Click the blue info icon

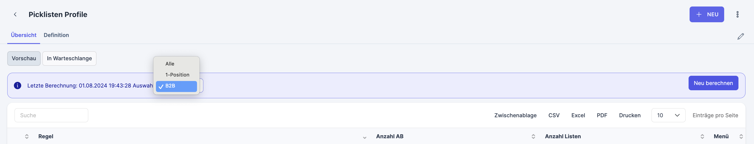18,85
